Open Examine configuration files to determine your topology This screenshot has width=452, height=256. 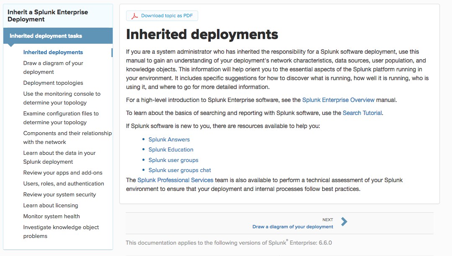(x=61, y=118)
